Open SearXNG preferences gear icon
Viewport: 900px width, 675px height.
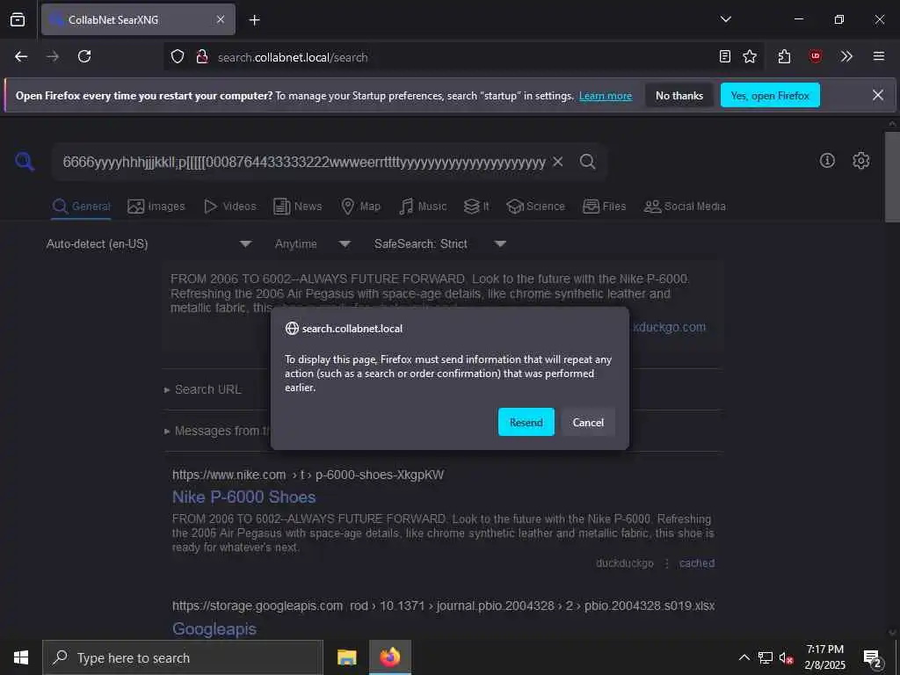coord(860,161)
